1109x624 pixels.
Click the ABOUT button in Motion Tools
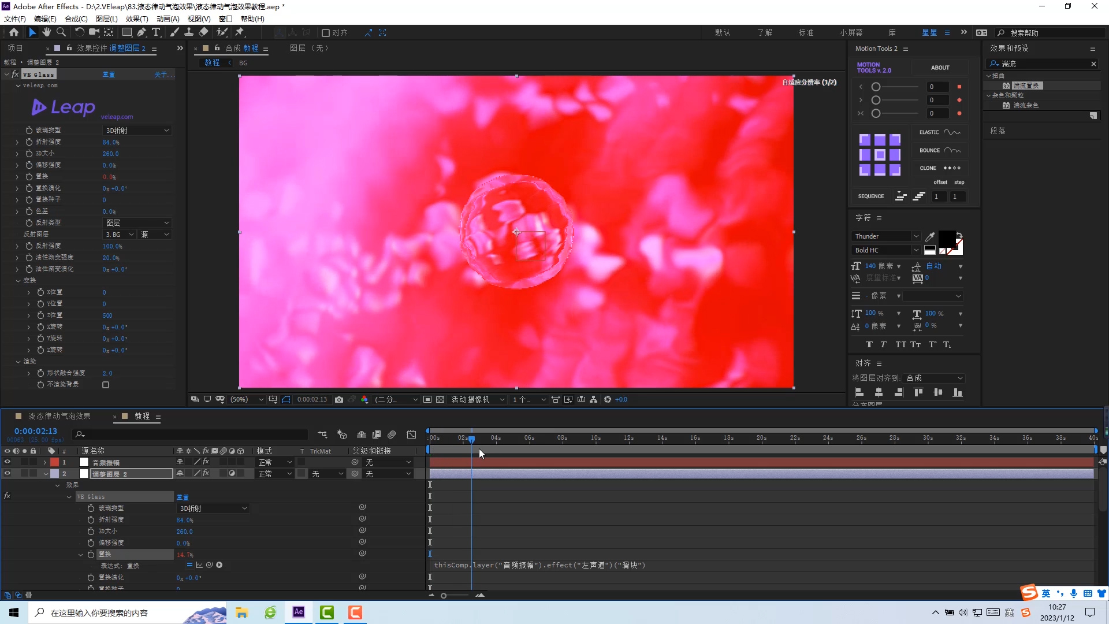click(x=940, y=68)
